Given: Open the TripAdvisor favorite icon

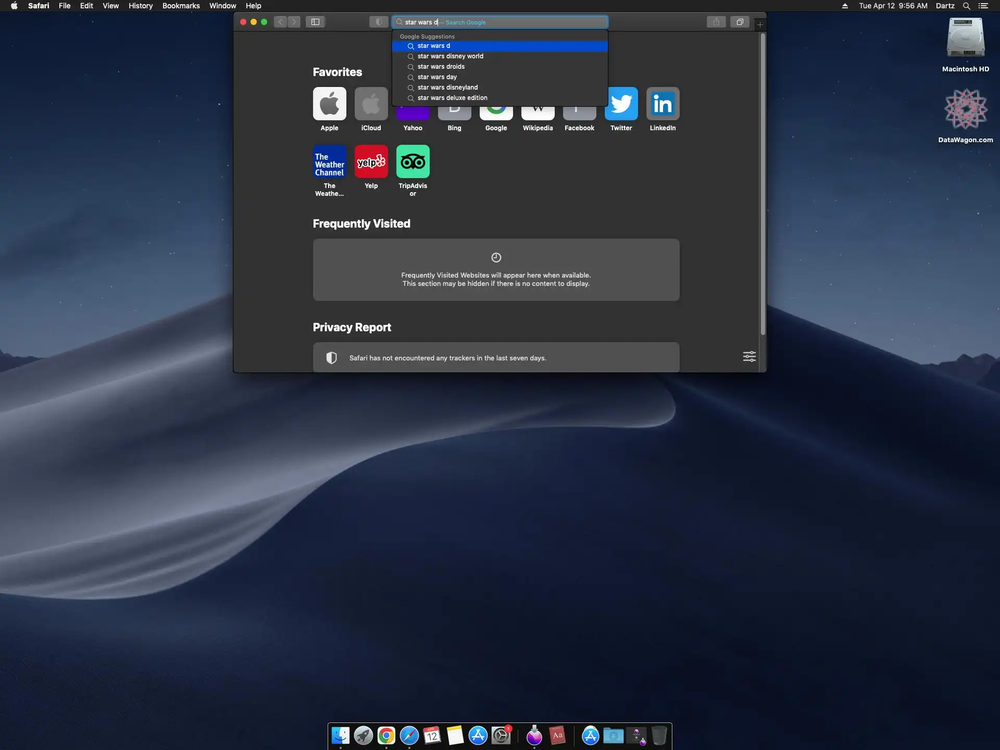Looking at the screenshot, I should point(413,162).
